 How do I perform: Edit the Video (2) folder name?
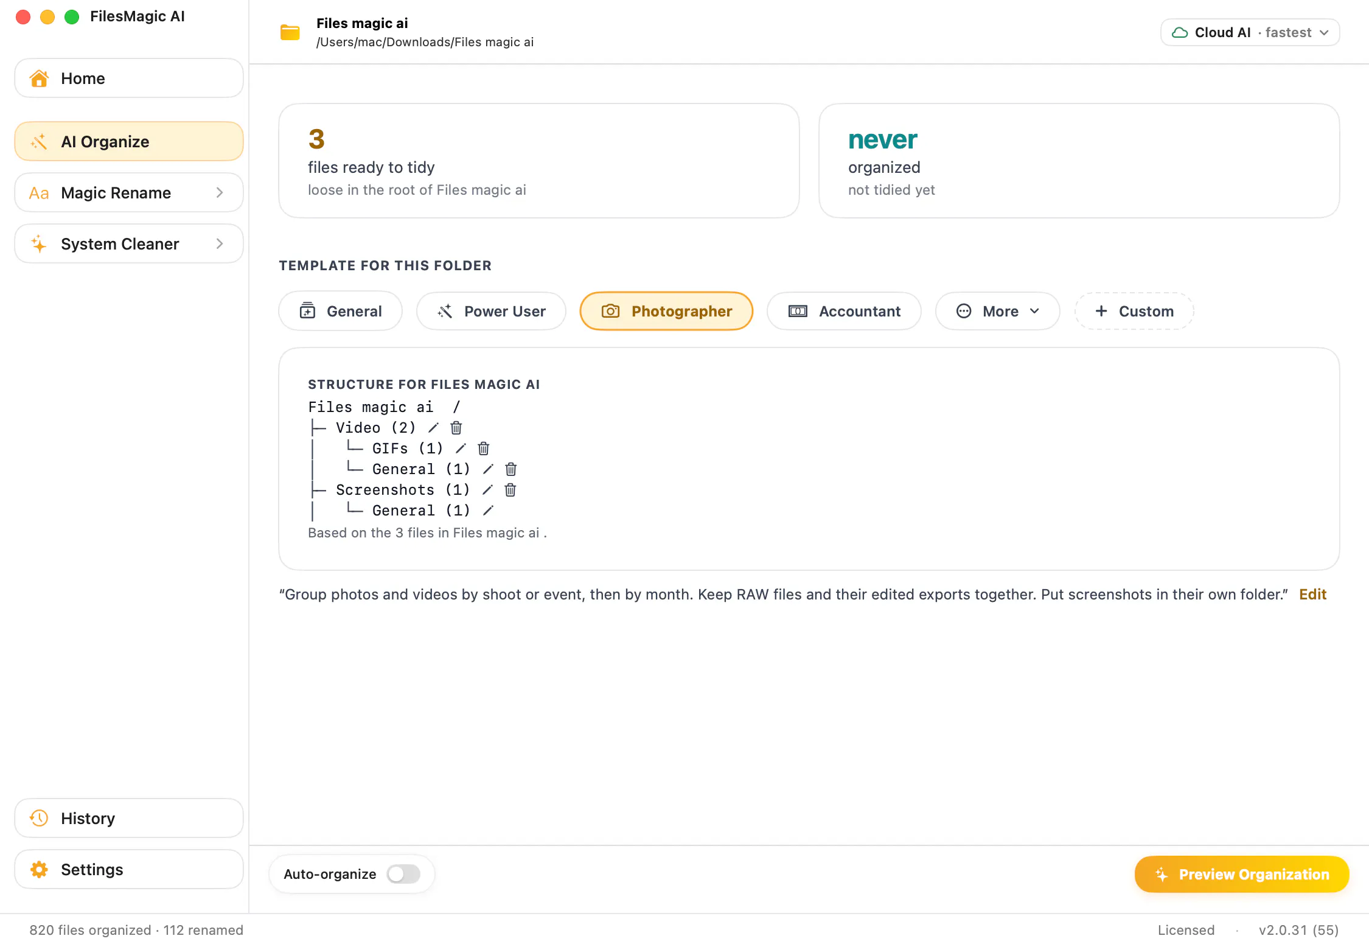click(433, 427)
